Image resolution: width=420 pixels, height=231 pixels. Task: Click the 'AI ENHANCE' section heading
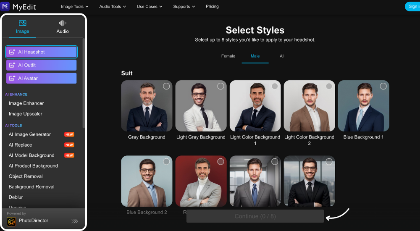(x=16, y=94)
